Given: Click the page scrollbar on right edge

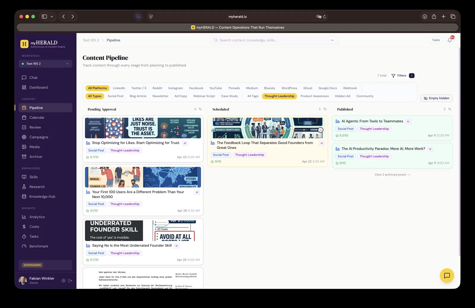Looking at the screenshot, I should [459, 151].
